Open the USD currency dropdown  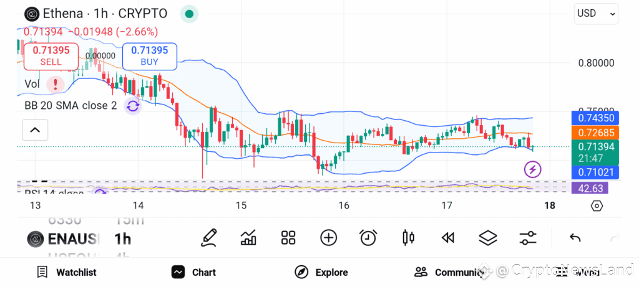(596, 14)
